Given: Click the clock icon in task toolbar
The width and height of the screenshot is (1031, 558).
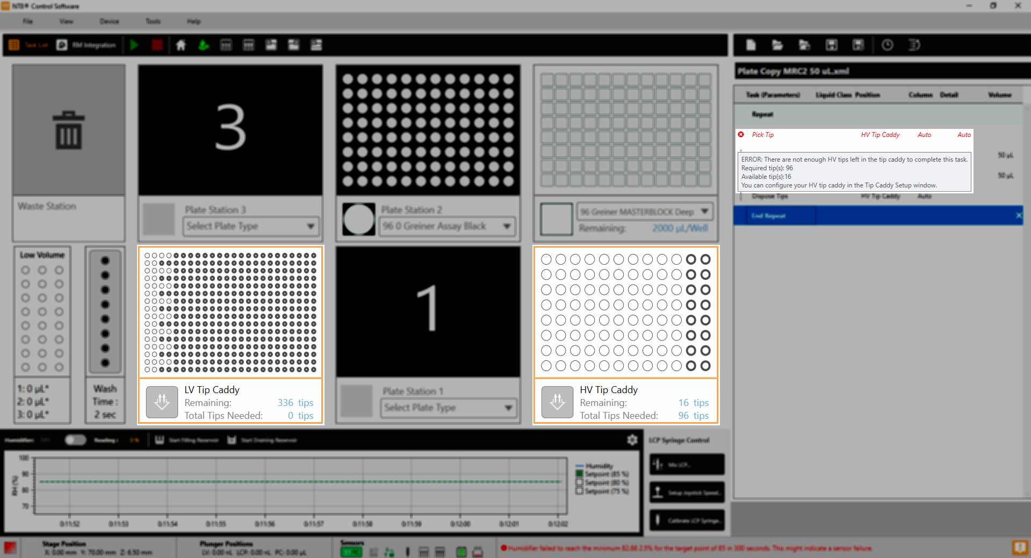Looking at the screenshot, I should [x=887, y=45].
